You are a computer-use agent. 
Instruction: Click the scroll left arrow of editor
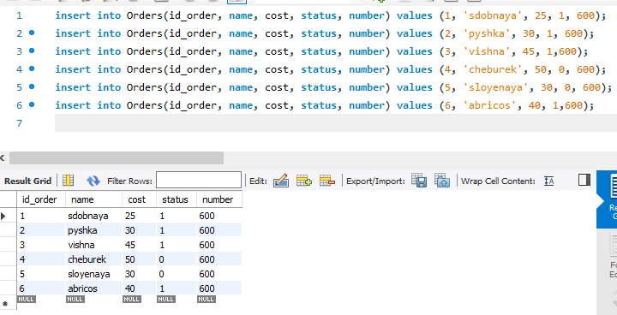coord(3,157)
